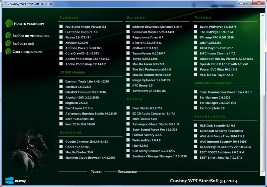Screen dimensions: 267x187
Task: Enable VLC Media Player 2.1.3
Action: pyautogui.click(x=196, y=74)
